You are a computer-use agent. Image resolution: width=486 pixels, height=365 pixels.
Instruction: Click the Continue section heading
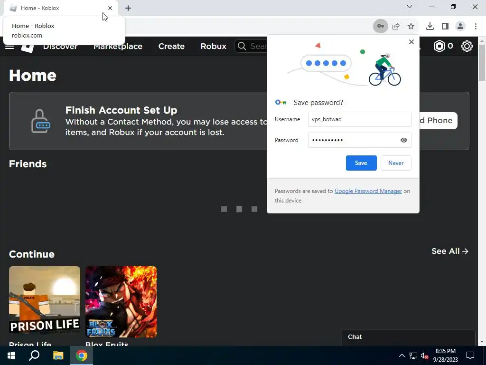click(x=32, y=254)
